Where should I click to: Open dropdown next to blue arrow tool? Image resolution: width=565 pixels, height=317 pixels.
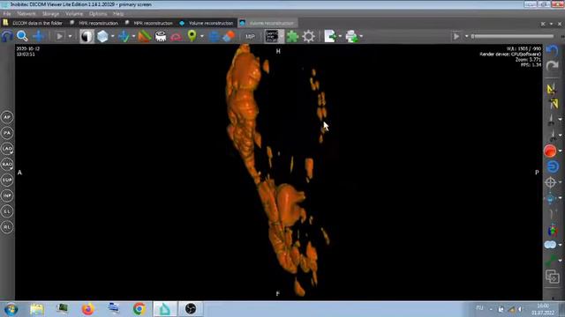point(133,36)
